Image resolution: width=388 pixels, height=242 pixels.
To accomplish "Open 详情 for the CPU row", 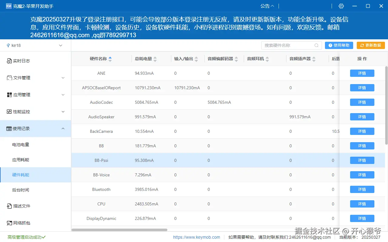I will (362, 204).
